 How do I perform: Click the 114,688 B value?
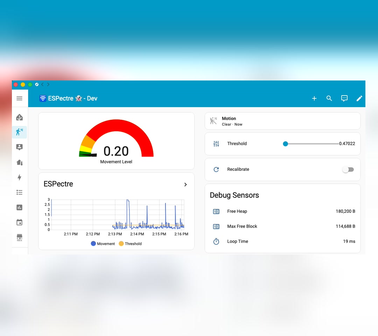coord(345,226)
